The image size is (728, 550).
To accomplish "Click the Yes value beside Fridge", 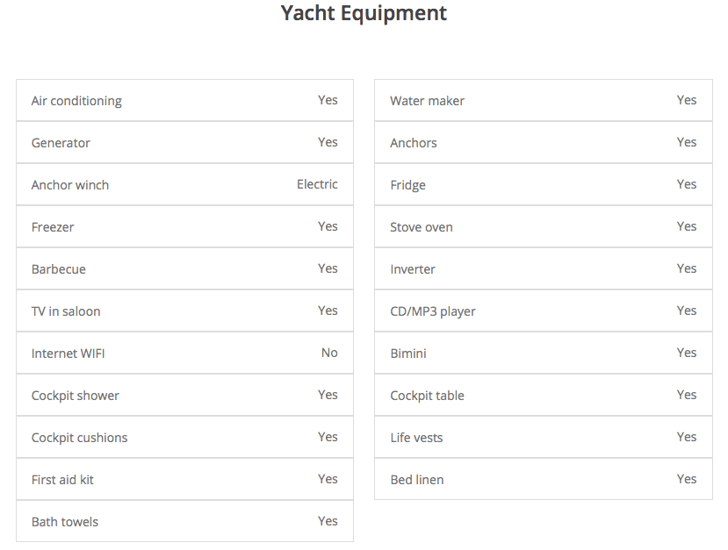I will [x=687, y=184].
